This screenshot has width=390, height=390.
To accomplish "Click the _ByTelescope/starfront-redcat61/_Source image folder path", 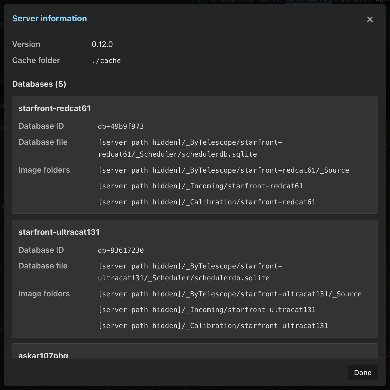I will click(224, 170).
